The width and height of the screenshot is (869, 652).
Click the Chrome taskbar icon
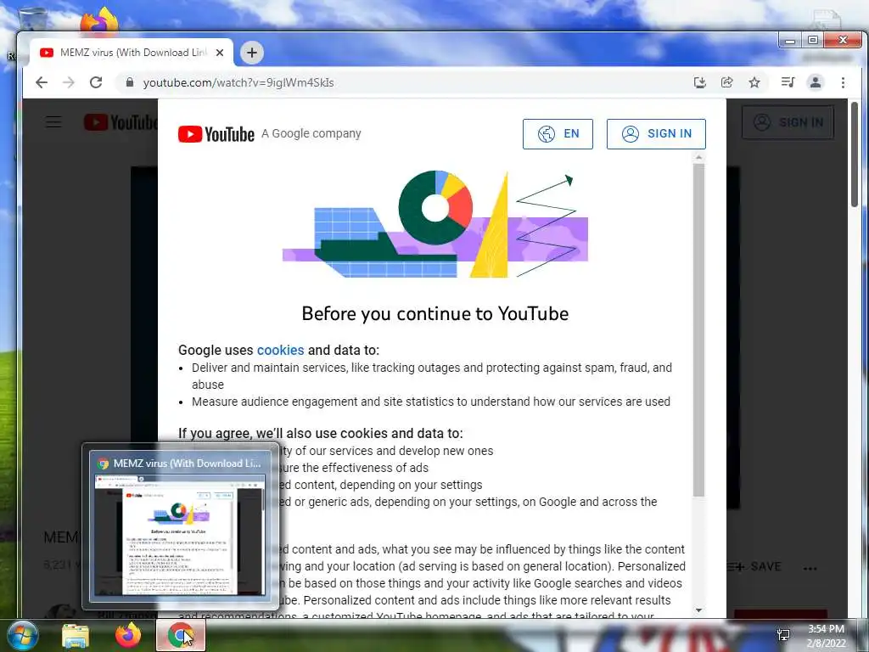181,635
